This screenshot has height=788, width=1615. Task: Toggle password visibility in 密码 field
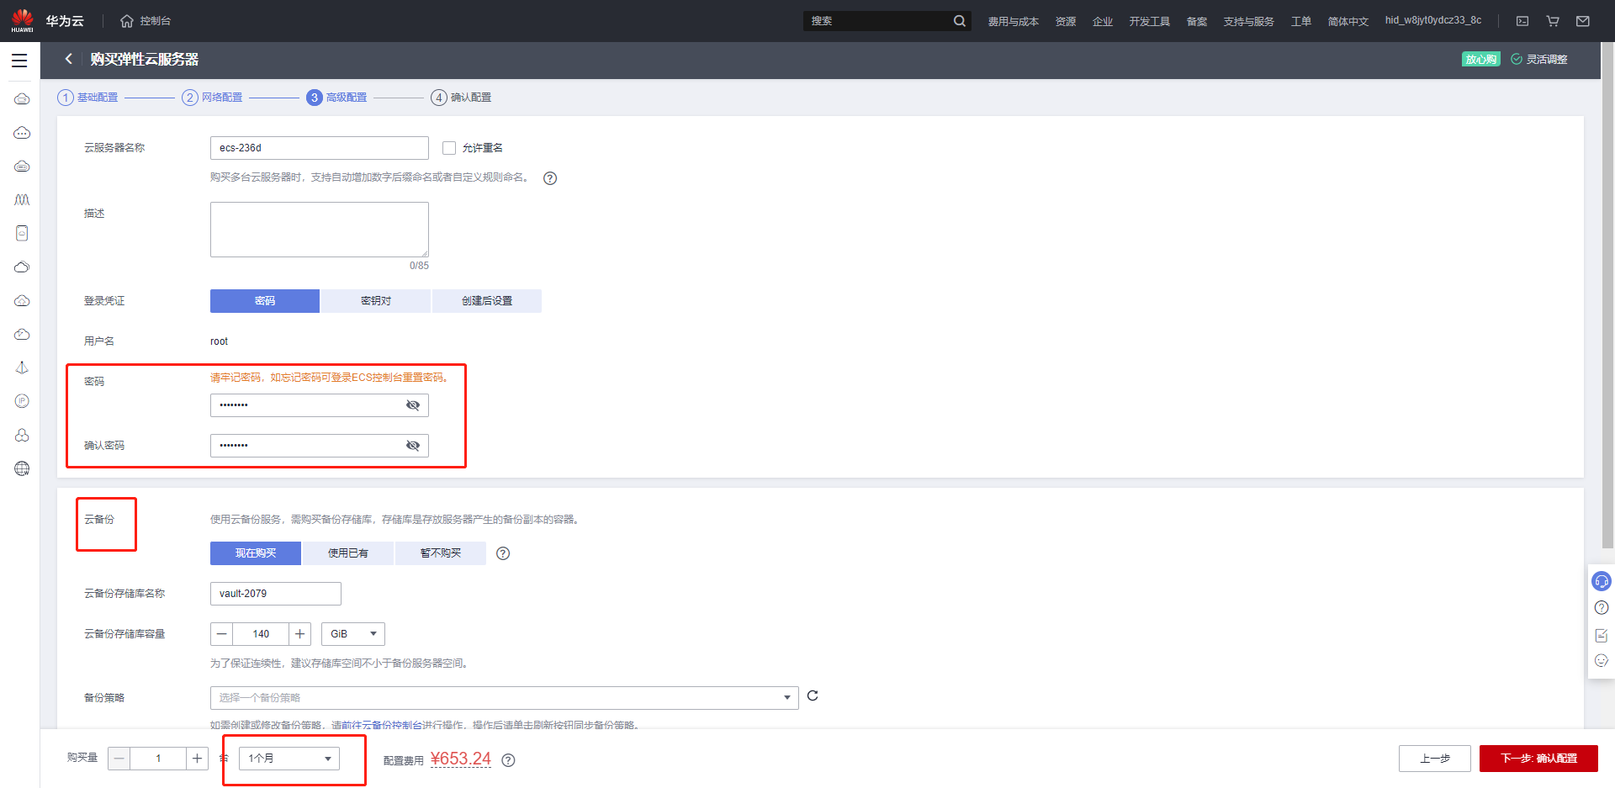click(x=412, y=405)
